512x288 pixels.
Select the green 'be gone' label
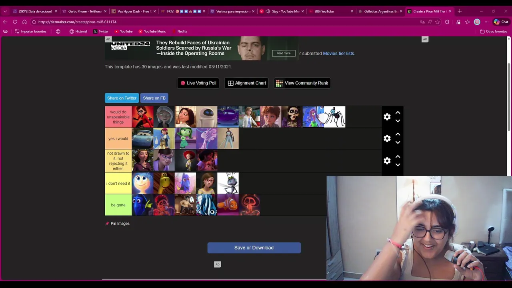tap(118, 205)
